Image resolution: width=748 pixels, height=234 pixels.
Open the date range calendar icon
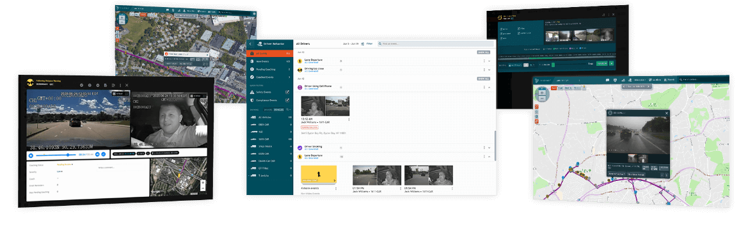click(x=362, y=43)
